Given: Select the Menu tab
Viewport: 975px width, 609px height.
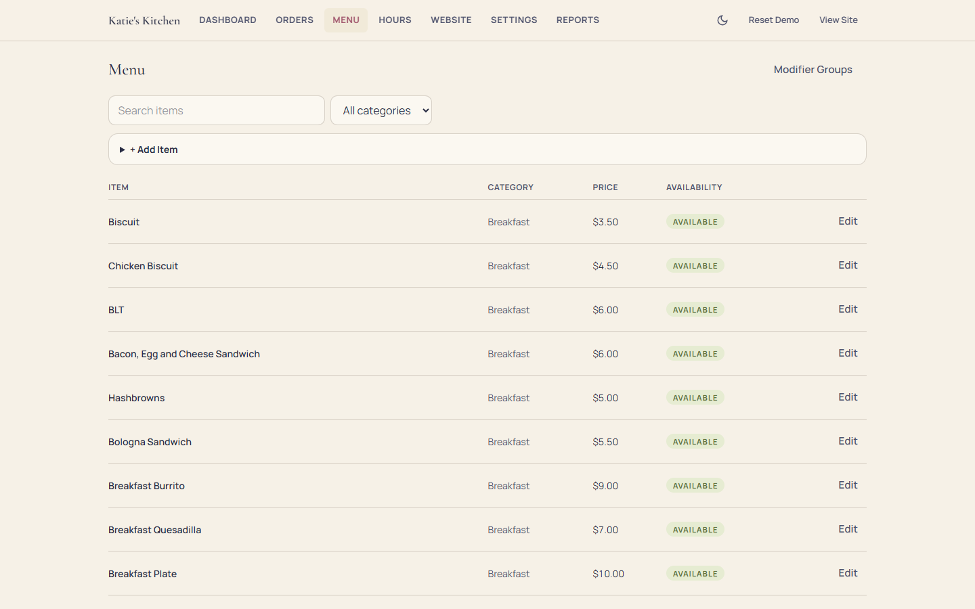Looking at the screenshot, I should pos(346,20).
